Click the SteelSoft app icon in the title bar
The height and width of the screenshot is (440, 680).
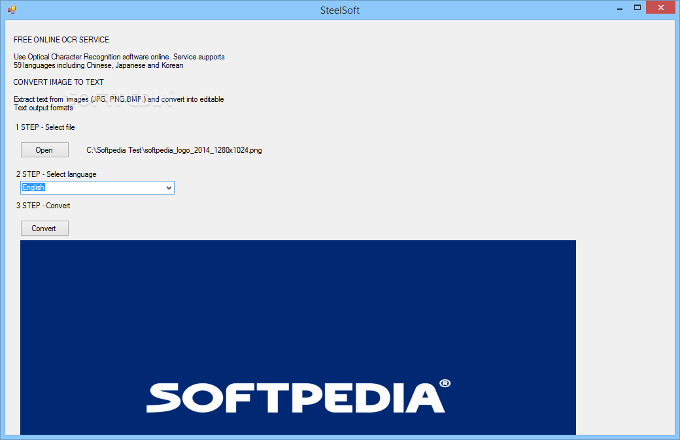pyautogui.click(x=12, y=10)
